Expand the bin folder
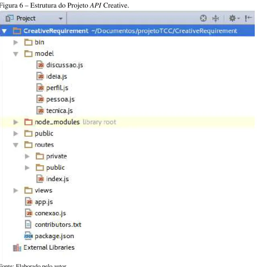The image size is (262, 267). tap(16, 42)
